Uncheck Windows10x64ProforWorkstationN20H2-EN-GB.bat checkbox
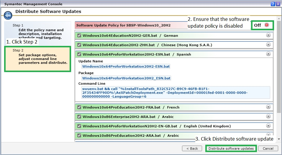The height and width of the screenshot is (155, 282). point(79,126)
